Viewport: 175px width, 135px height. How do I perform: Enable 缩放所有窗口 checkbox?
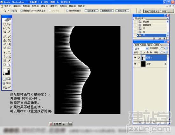(x=67, y=11)
